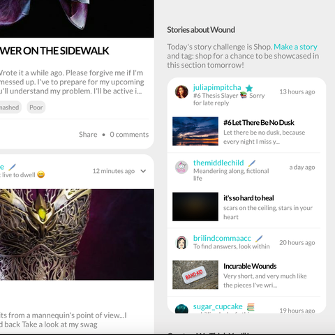This screenshot has width=335, height=335.
Task: Open the #6 Let There Be No Dusk thumbnail
Action: pyautogui.click(x=195, y=131)
